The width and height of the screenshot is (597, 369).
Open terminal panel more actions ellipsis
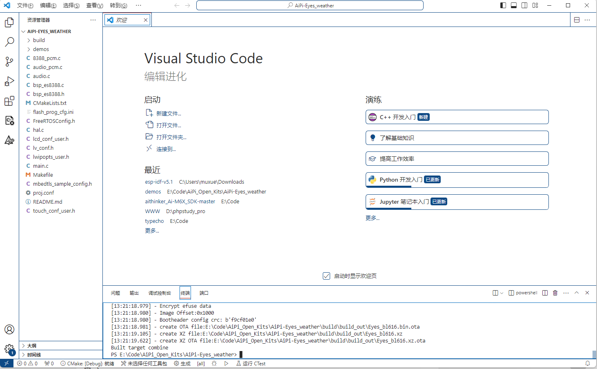tap(566, 293)
